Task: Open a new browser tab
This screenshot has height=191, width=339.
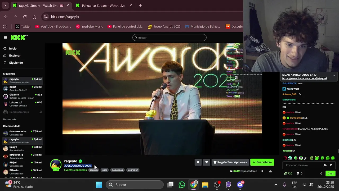Action: coord(140,6)
